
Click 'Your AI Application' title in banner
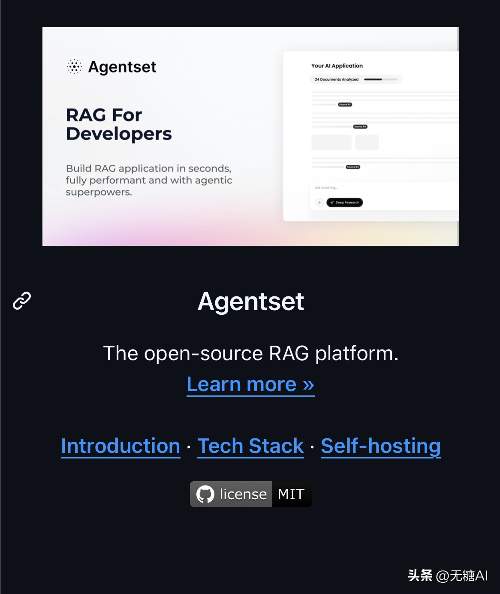pos(337,66)
